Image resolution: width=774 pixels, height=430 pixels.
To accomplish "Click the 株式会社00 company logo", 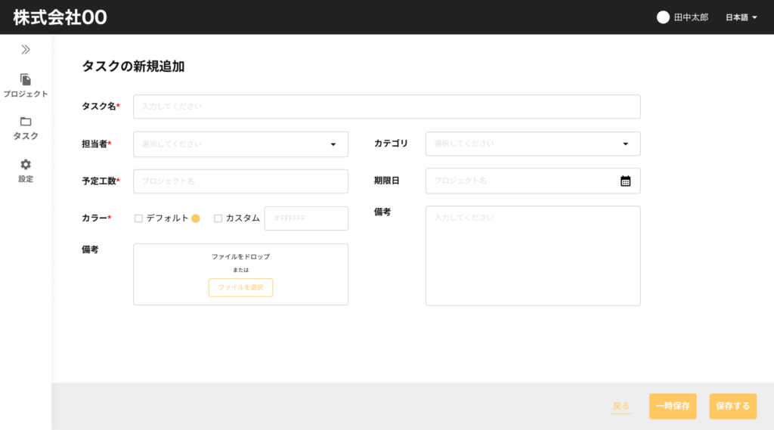I will click(x=60, y=17).
